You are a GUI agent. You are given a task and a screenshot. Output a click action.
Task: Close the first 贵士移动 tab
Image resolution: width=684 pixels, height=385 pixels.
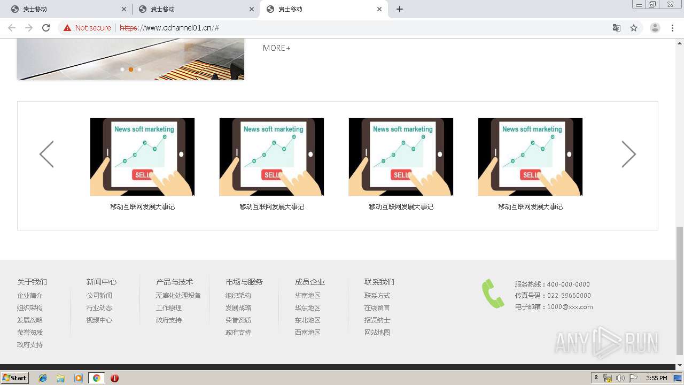124,9
